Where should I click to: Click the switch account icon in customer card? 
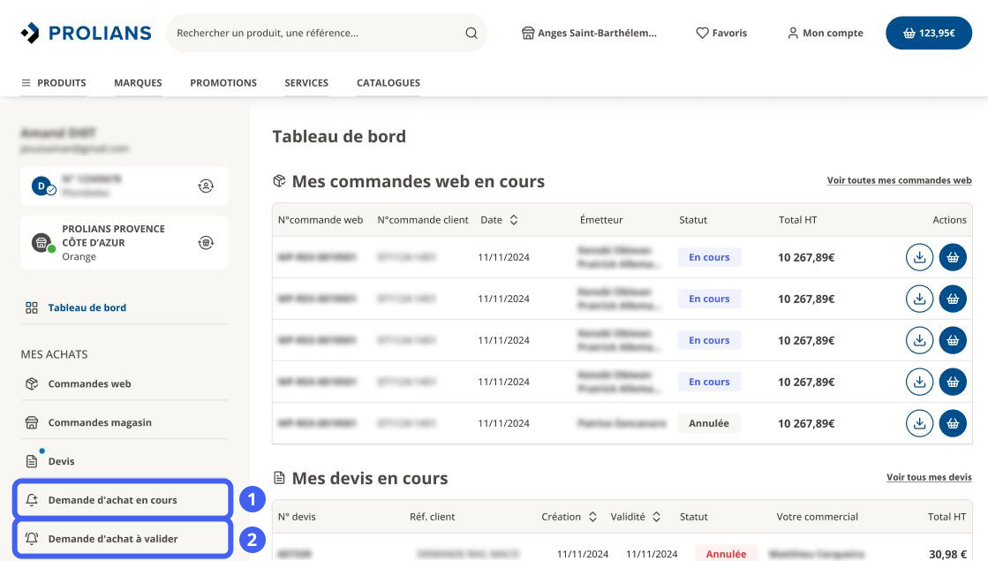206,186
